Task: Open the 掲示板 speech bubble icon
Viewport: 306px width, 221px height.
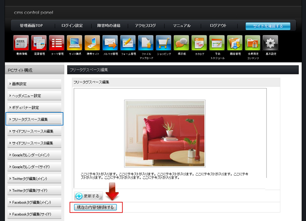Action: [181, 43]
